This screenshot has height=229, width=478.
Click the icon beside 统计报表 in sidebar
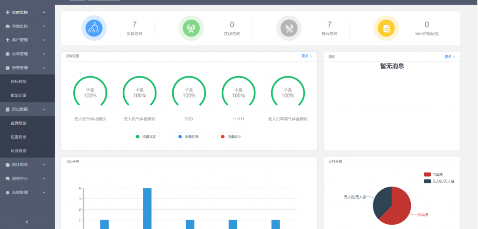tap(7, 165)
